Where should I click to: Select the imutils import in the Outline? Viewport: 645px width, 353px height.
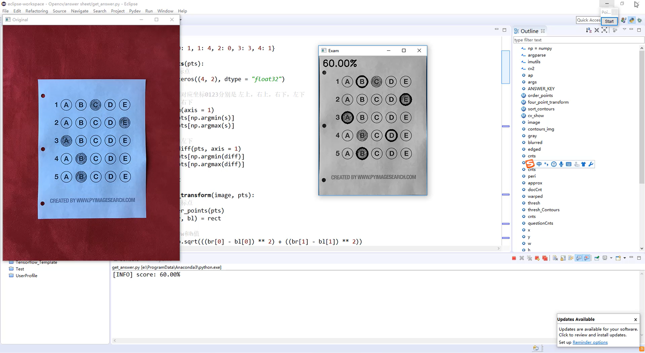[534, 62]
